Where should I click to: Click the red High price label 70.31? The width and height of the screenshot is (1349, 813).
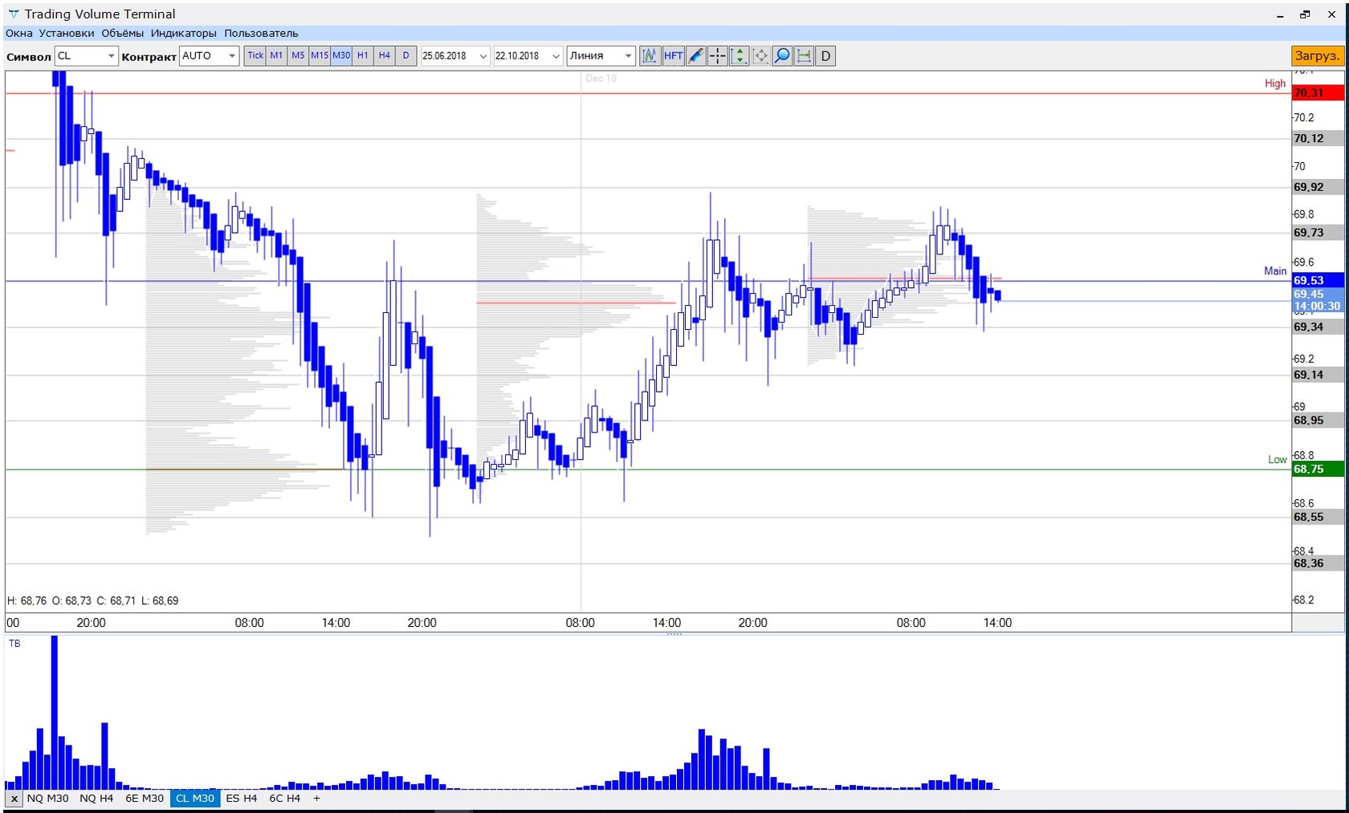click(1318, 93)
